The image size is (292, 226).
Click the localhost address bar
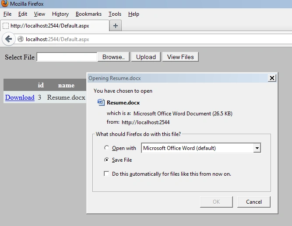click(153, 39)
